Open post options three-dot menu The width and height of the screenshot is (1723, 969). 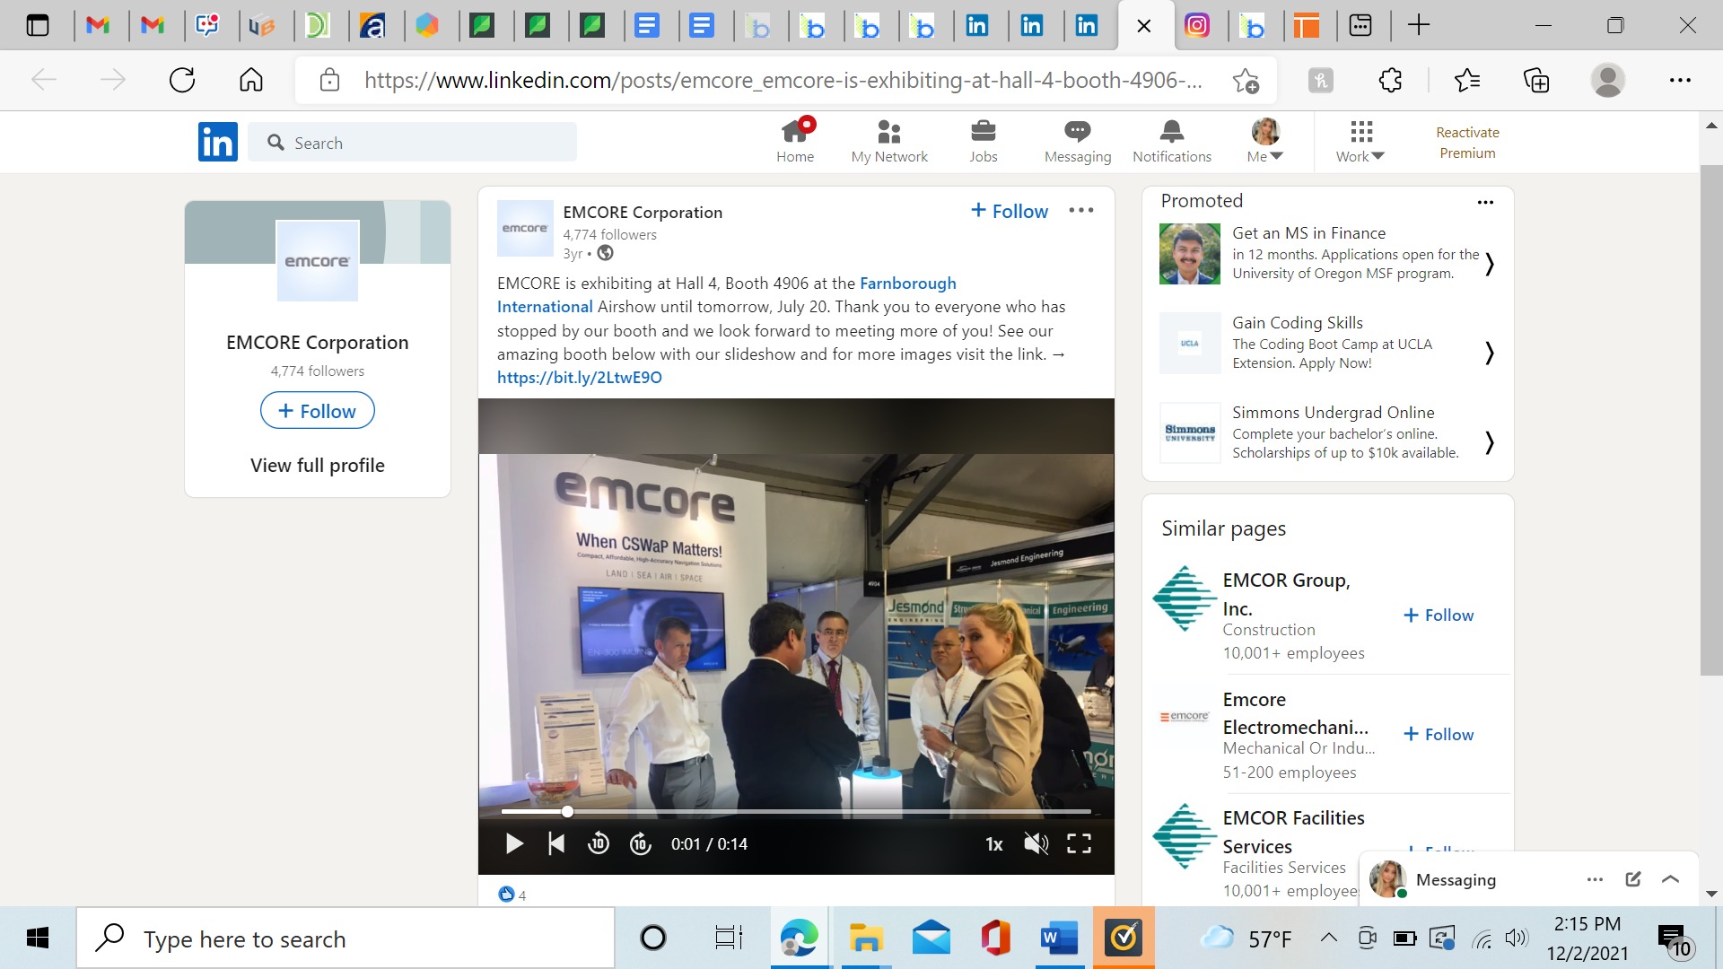pos(1081,210)
